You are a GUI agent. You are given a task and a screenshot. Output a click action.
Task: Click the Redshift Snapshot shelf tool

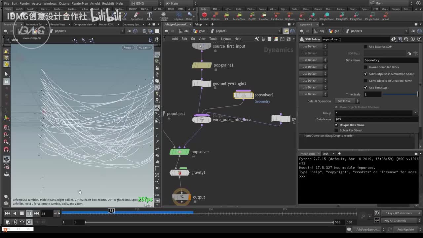(263, 16)
